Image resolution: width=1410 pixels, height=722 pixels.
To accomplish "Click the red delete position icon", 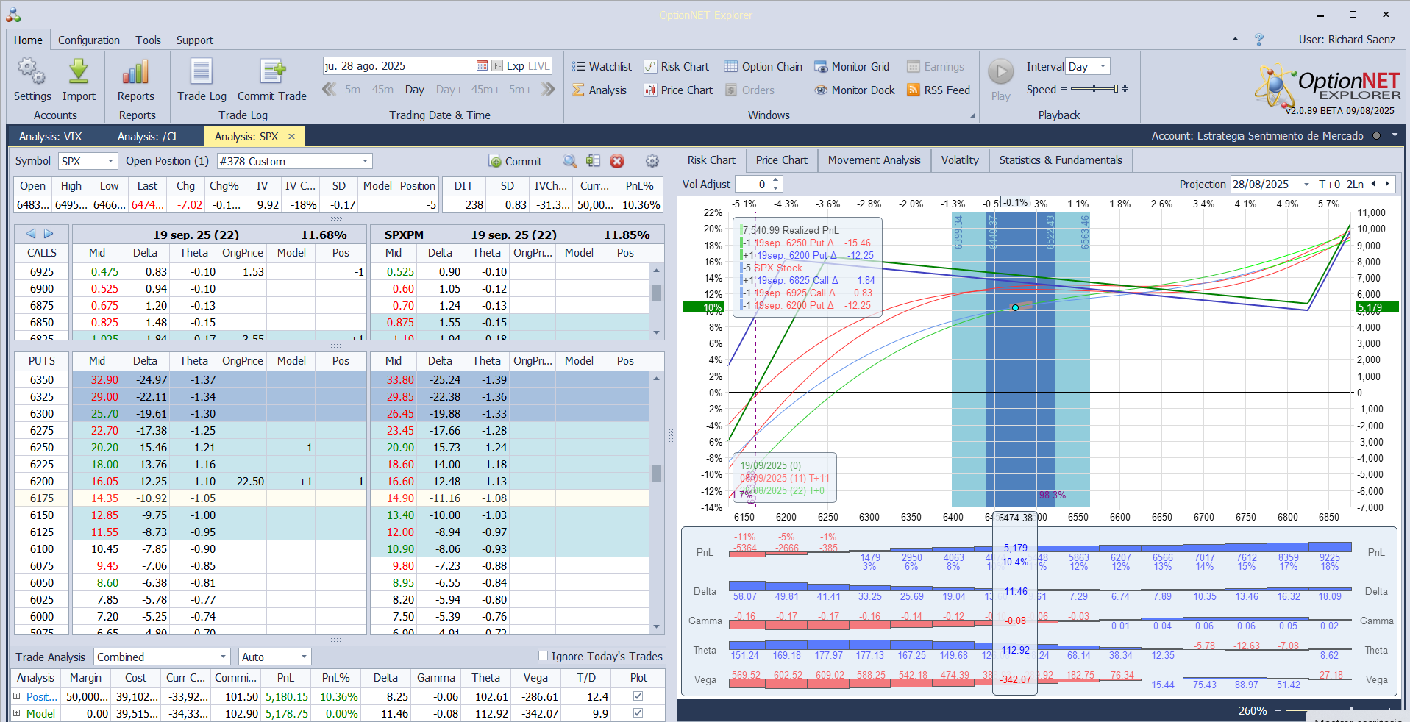I will click(617, 161).
